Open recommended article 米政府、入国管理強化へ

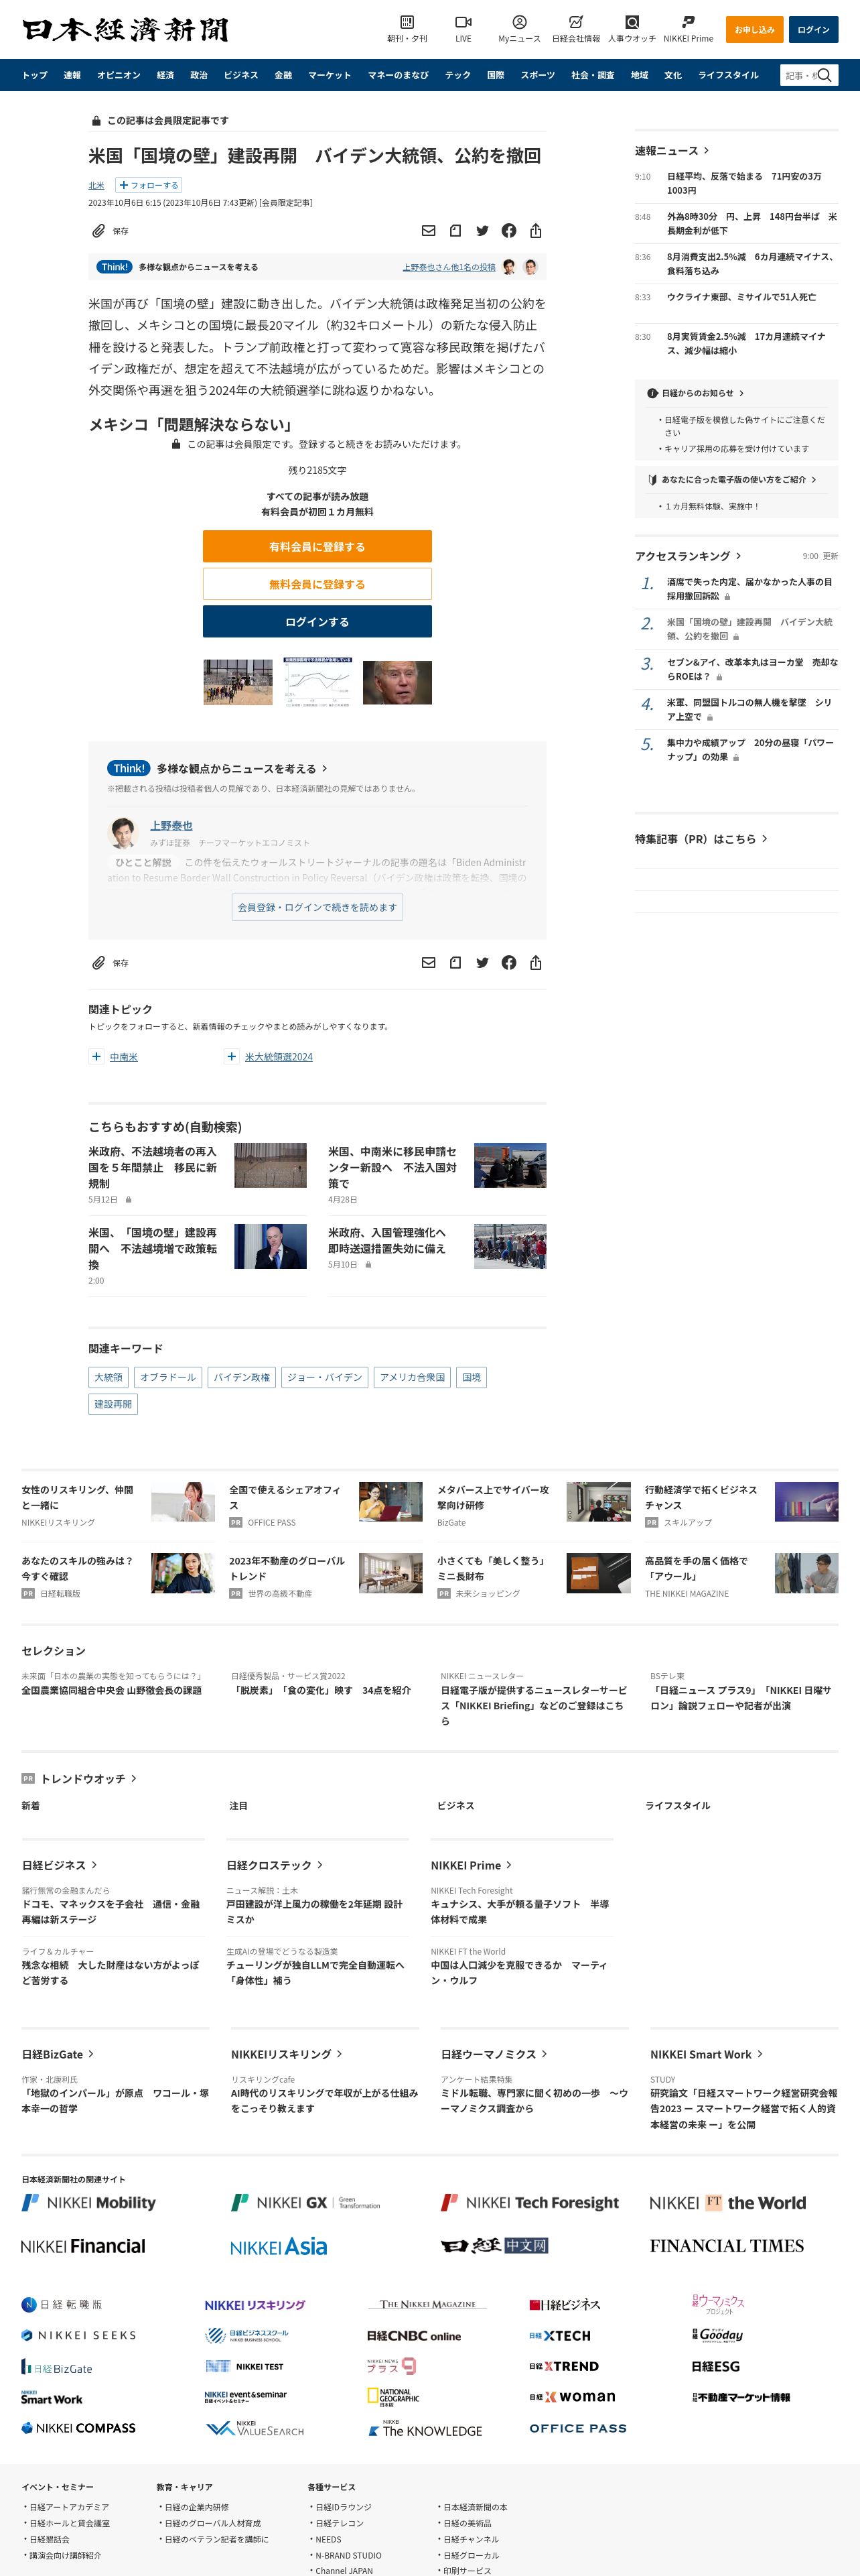coord(388,1240)
